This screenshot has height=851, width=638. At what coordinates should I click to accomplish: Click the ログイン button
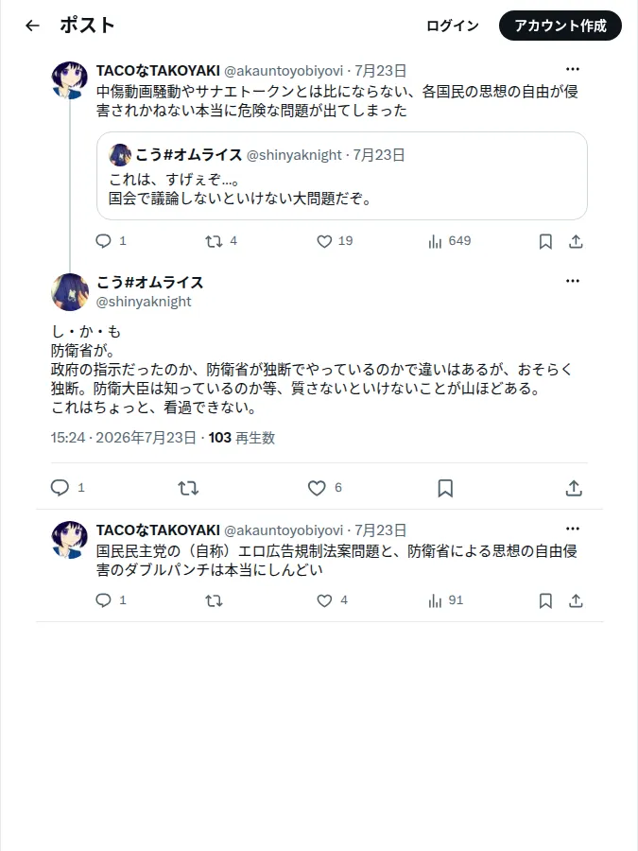click(453, 26)
